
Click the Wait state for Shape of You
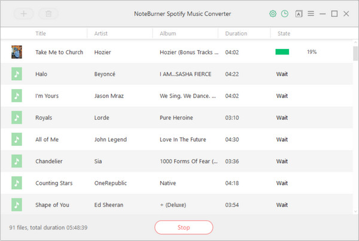click(282, 205)
